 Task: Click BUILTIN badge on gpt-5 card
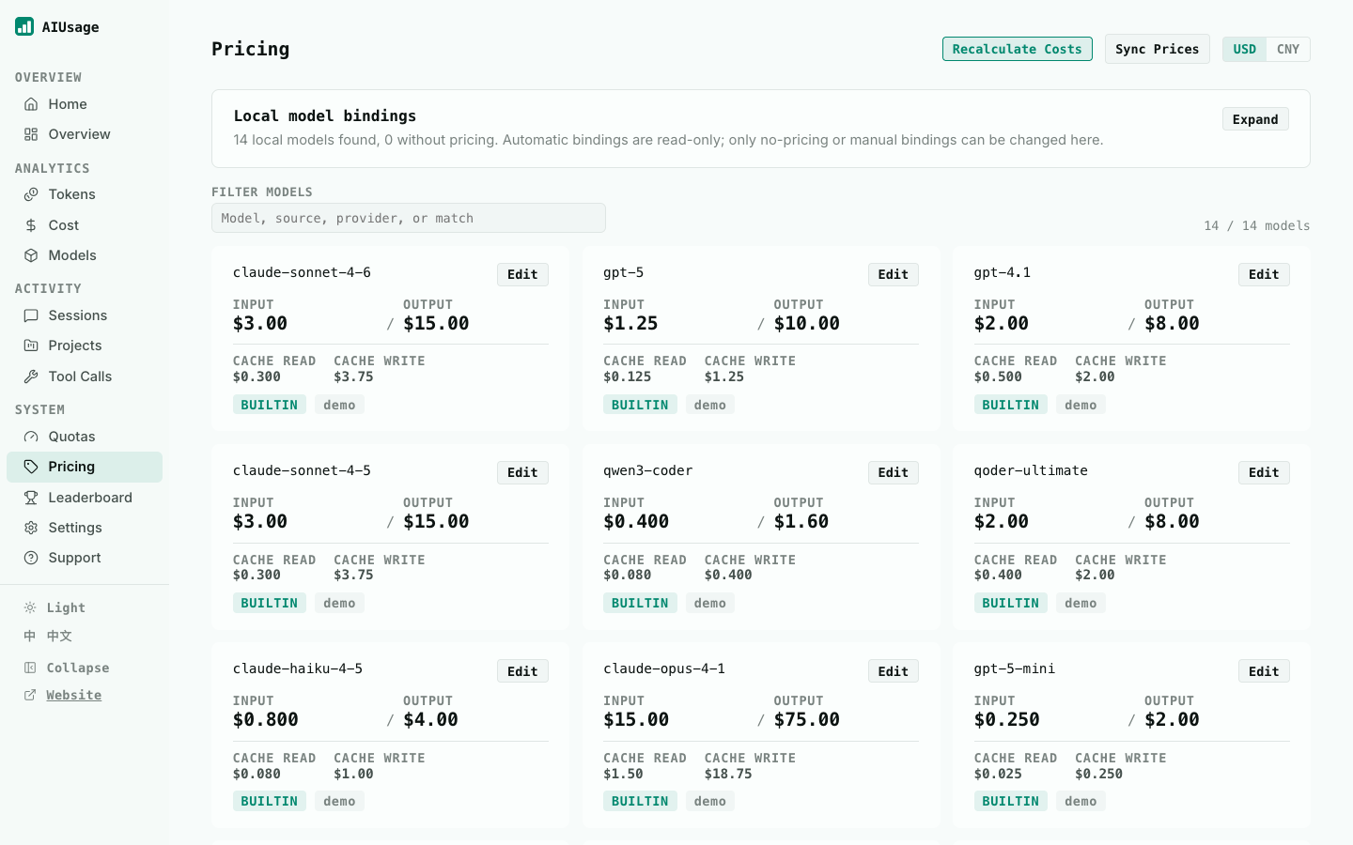pos(640,405)
